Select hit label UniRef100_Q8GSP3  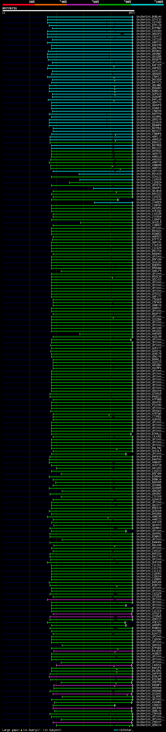(149, 34)
